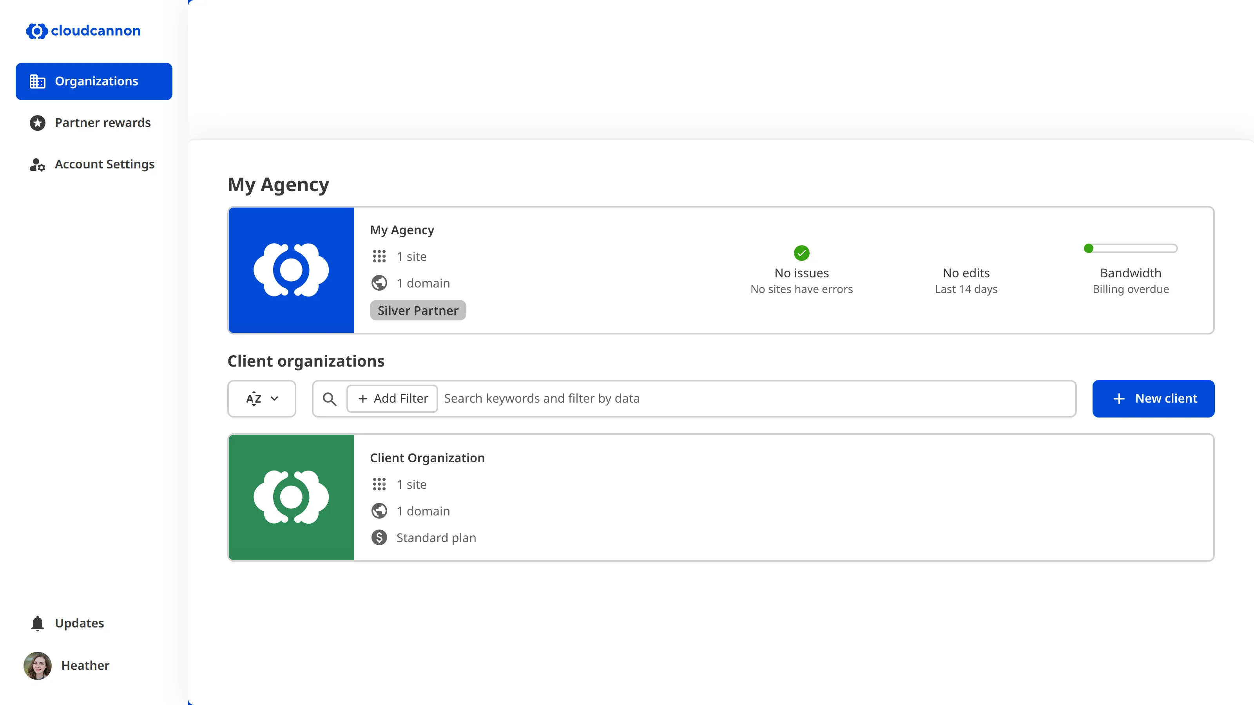Open Heather's profile avatar
The width and height of the screenshot is (1254, 705).
coord(37,665)
